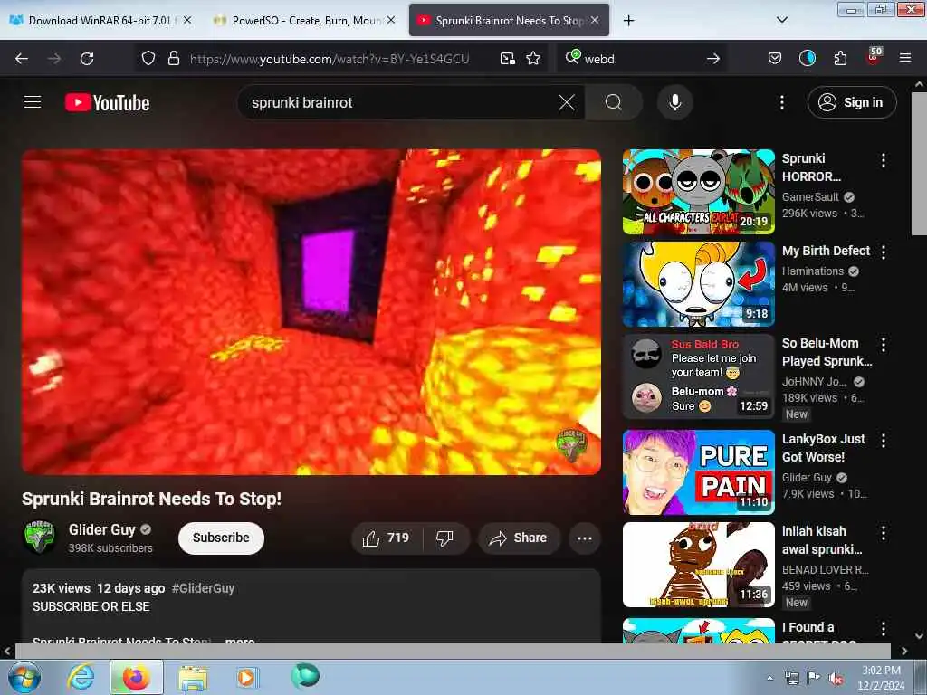927x695 pixels.
Task: Reload the page with refresh icon
Action: (x=87, y=59)
